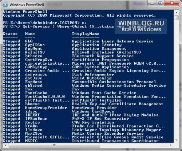
Task: Maximize the Windows PowerShell window
Action: [x=161, y=3]
